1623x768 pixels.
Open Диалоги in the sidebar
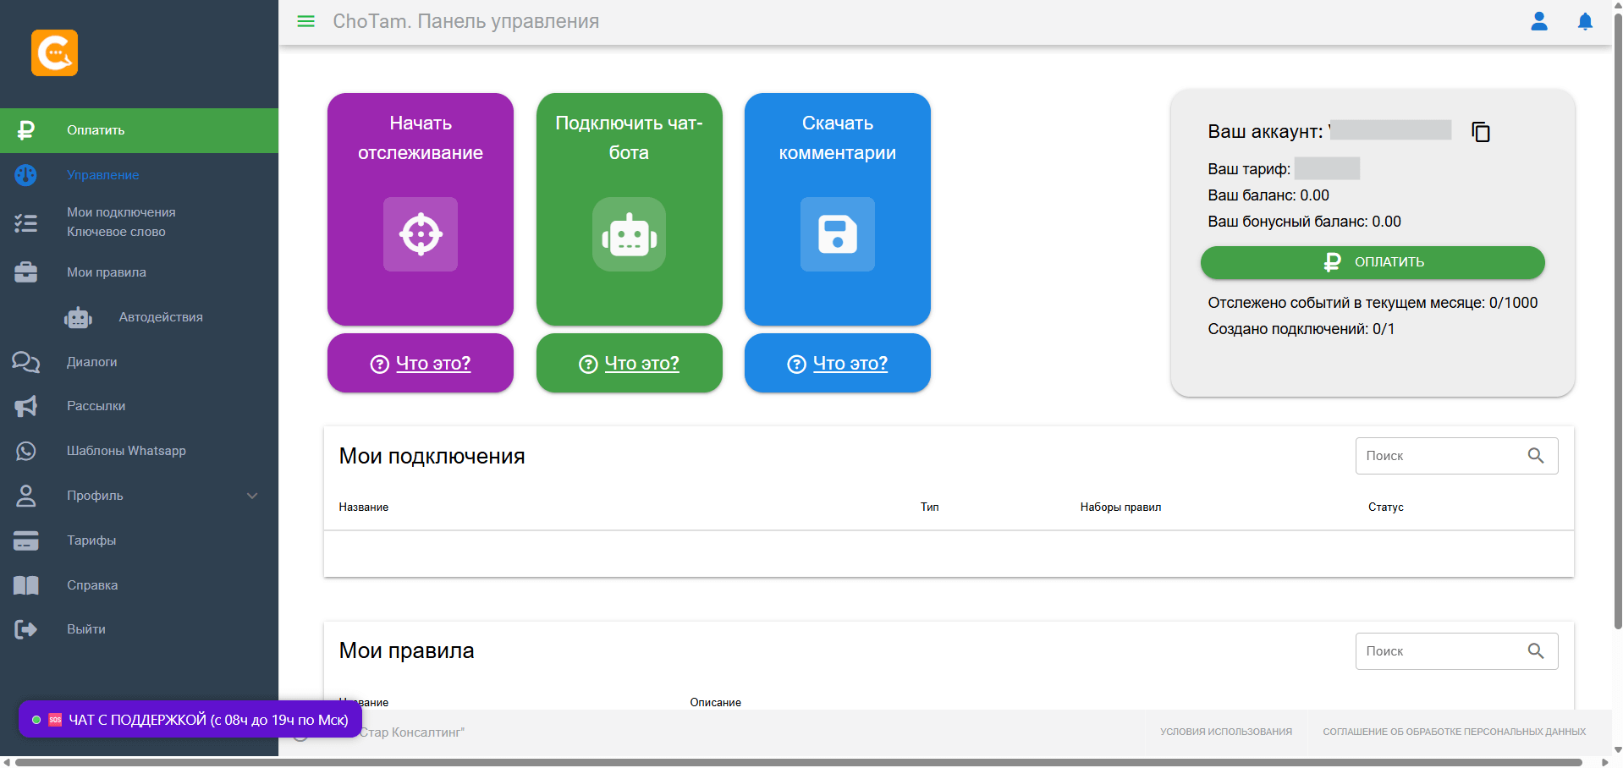click(91, 362)
